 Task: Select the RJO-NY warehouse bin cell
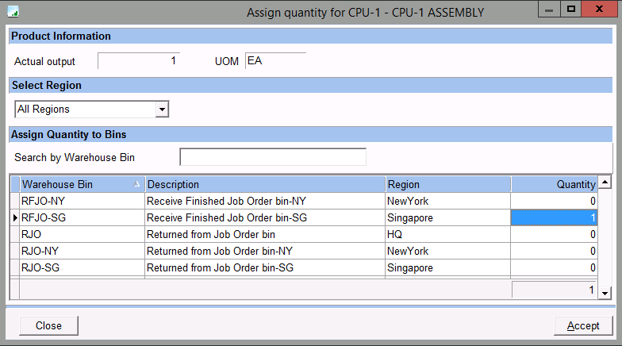click(81, 252)
